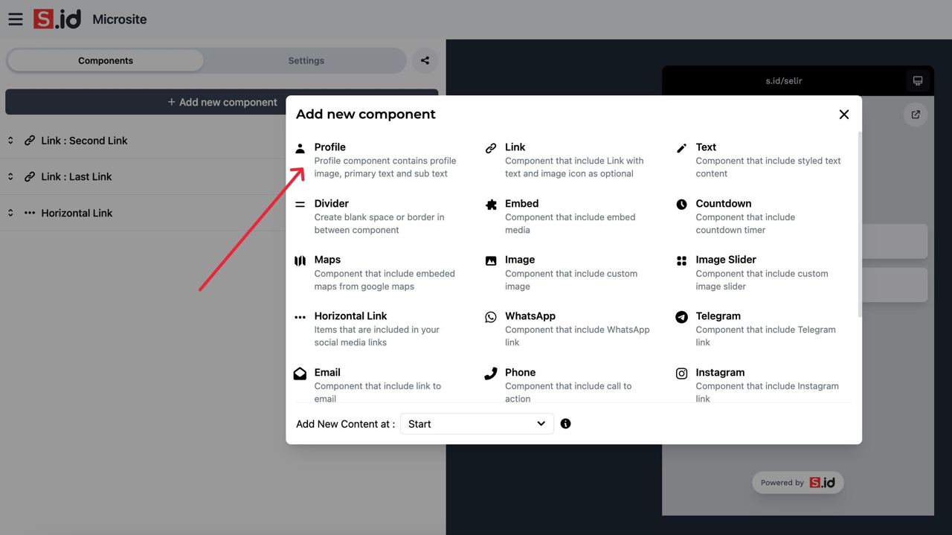The image size is (952, 535).
Task: Click the Image picture icon
Action: [x=491, y=261]
